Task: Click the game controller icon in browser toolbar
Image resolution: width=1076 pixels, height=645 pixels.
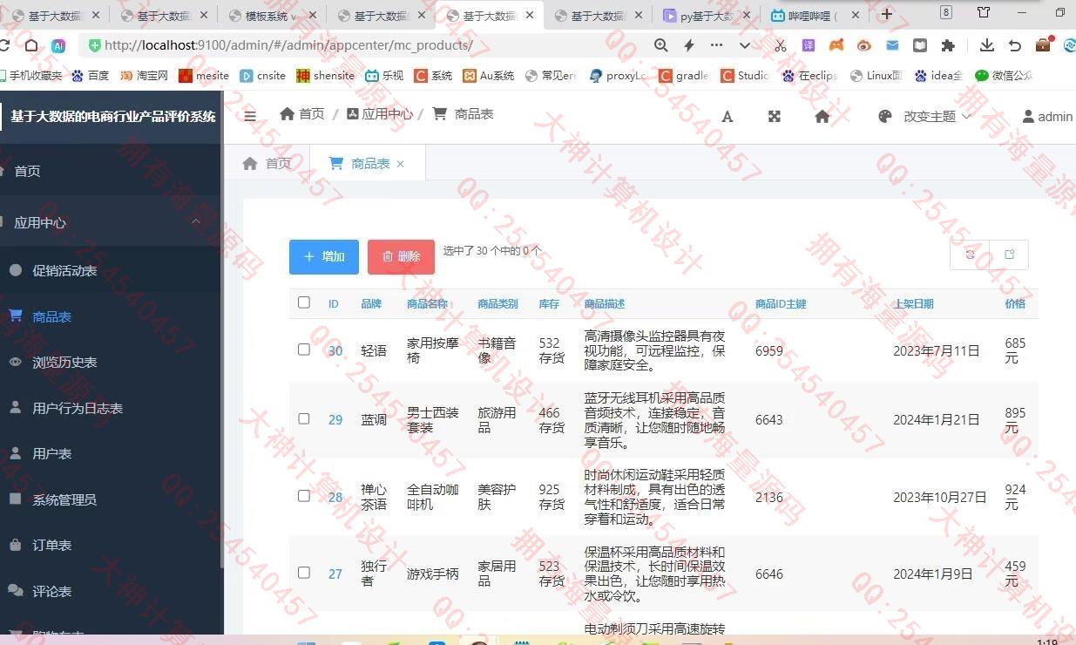Action: (836, 45)
